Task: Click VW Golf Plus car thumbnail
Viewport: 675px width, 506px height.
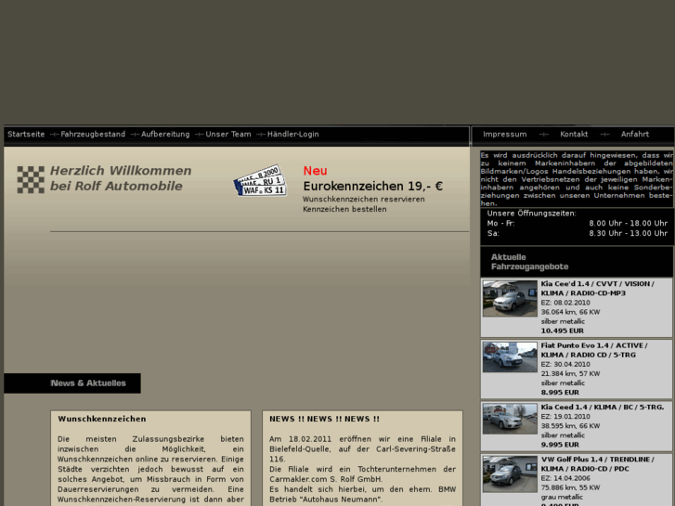Action: click(510, 474)
